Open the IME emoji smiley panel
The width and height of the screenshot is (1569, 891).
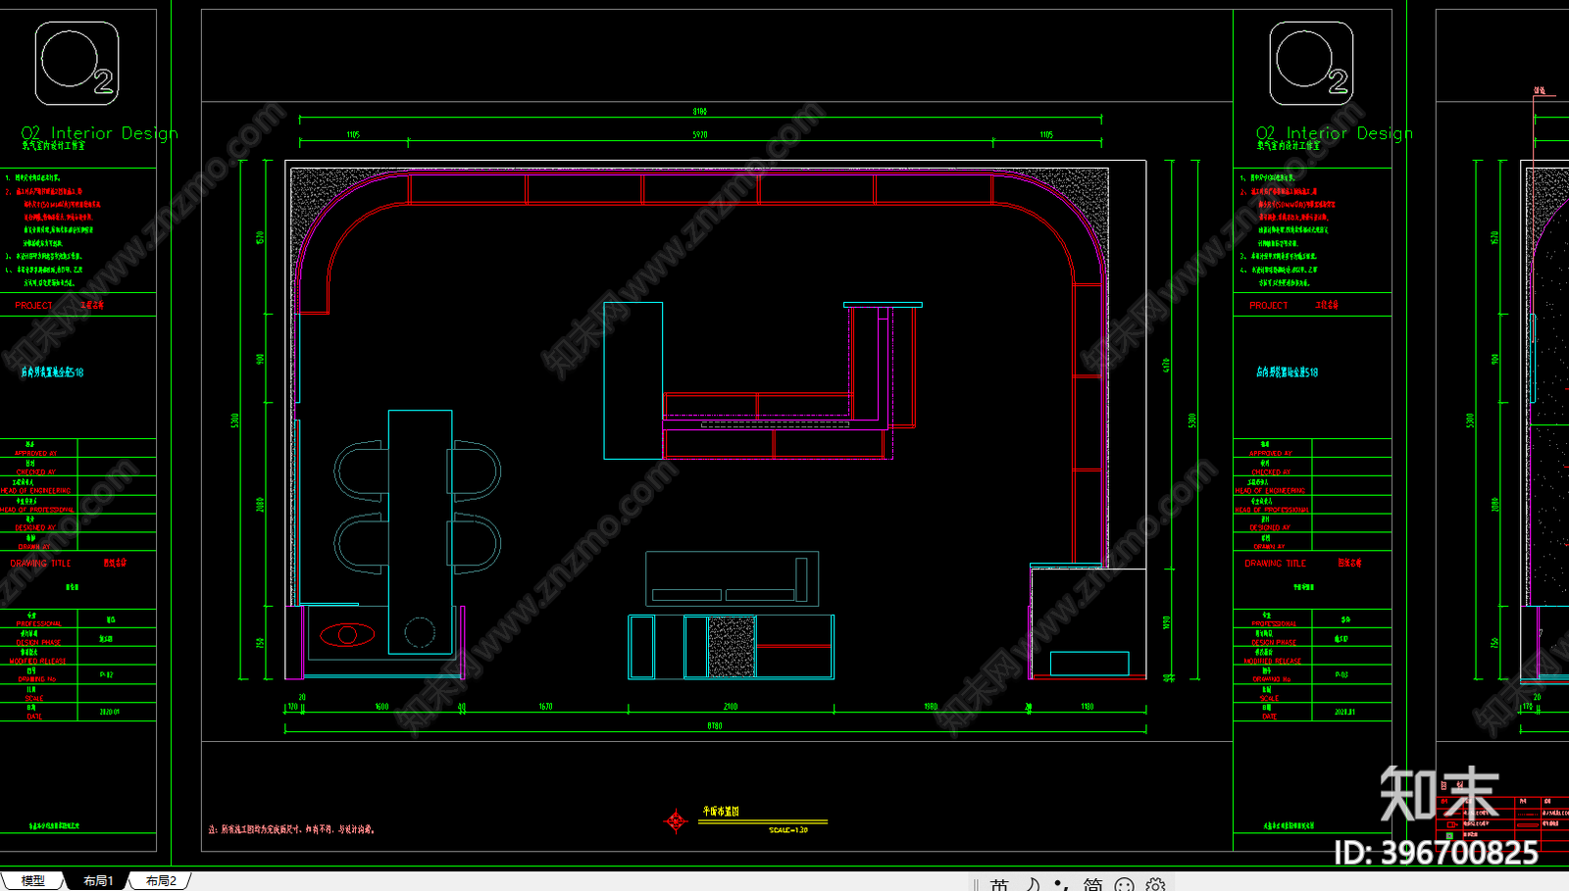[x=1124, y=884]
